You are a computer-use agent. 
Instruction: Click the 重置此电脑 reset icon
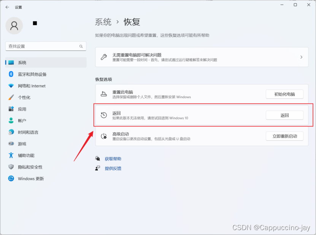pos(104,94)
